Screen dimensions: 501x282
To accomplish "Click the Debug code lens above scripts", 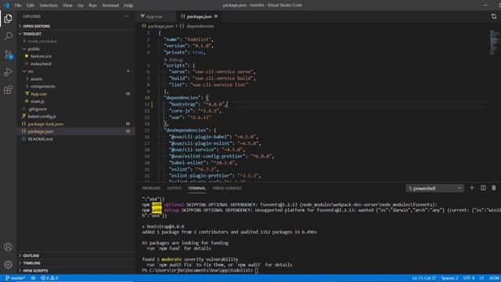I will [175, 60].
